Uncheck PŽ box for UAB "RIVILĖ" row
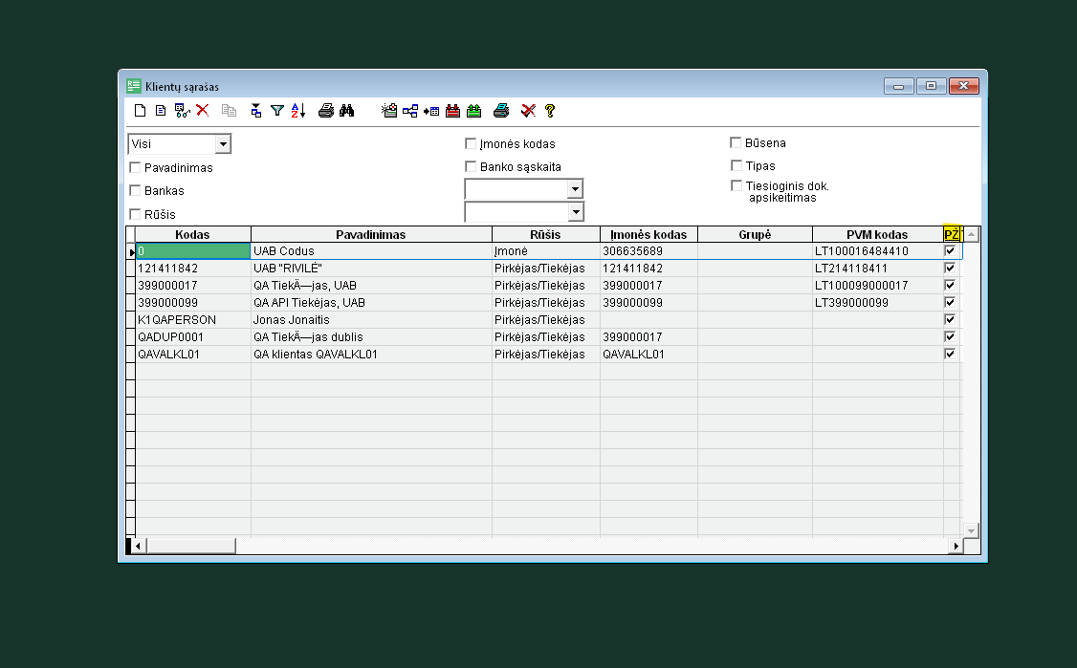Viewport: 1077px width, 668px height. click(950, 268)
